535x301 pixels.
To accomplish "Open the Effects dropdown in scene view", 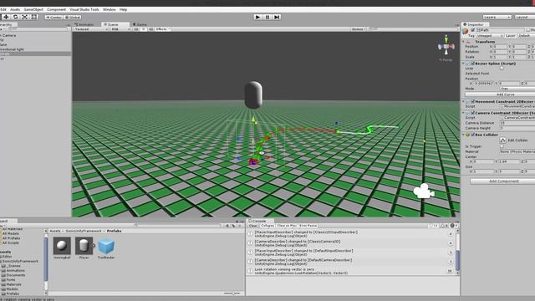I will coord(163,29).
